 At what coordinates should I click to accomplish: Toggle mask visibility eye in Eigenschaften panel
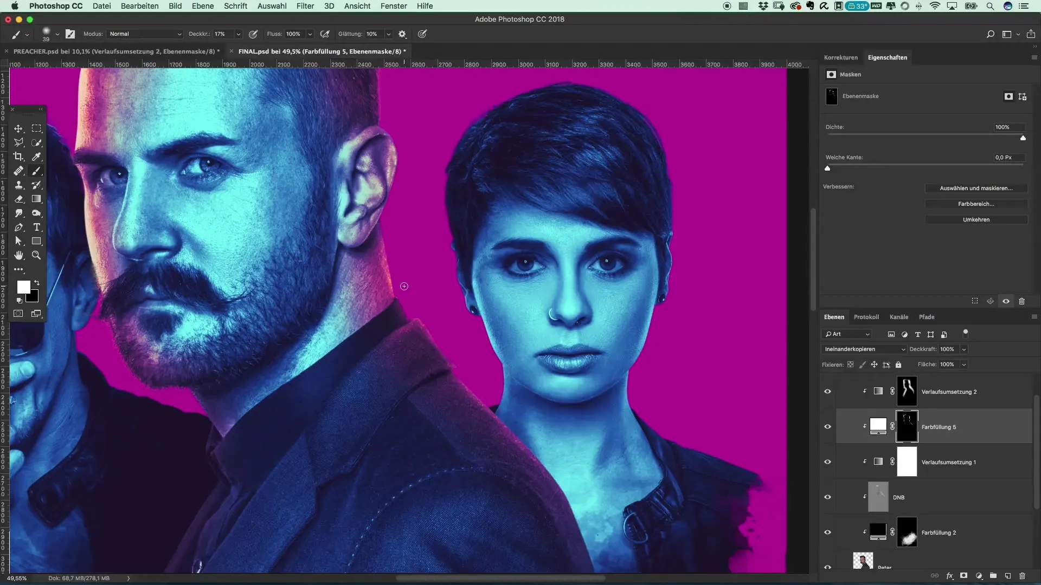(x=1006, y=301)
